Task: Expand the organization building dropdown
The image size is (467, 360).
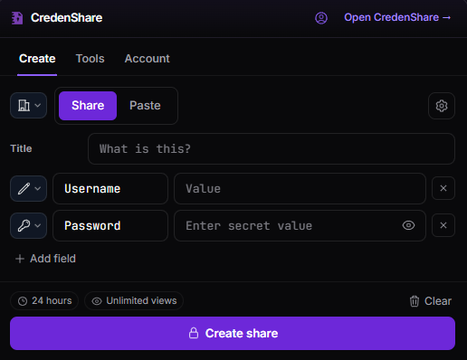Action: click(29, 106)
